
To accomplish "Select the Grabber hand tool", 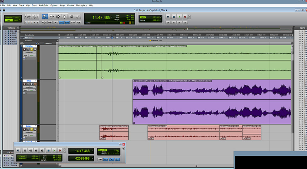I will point(64,16).
